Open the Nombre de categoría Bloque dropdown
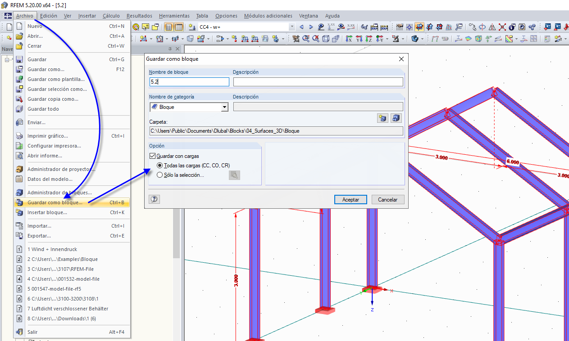The image size is (569, 341). pos(224,107)
